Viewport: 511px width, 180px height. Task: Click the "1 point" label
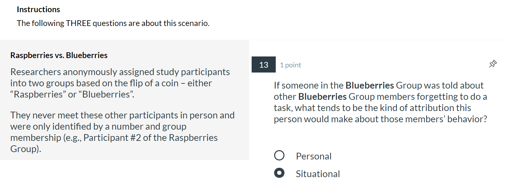pos(290,65)
